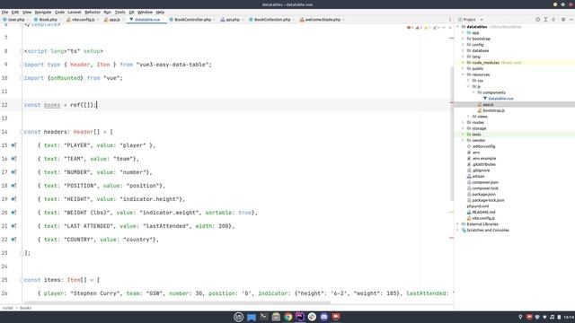Expand the app folder
This screenshot has height=323, width=575.
[x=464, y=33]
